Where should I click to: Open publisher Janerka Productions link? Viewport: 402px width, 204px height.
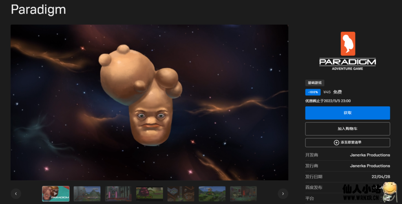click(x=370, y=166)
